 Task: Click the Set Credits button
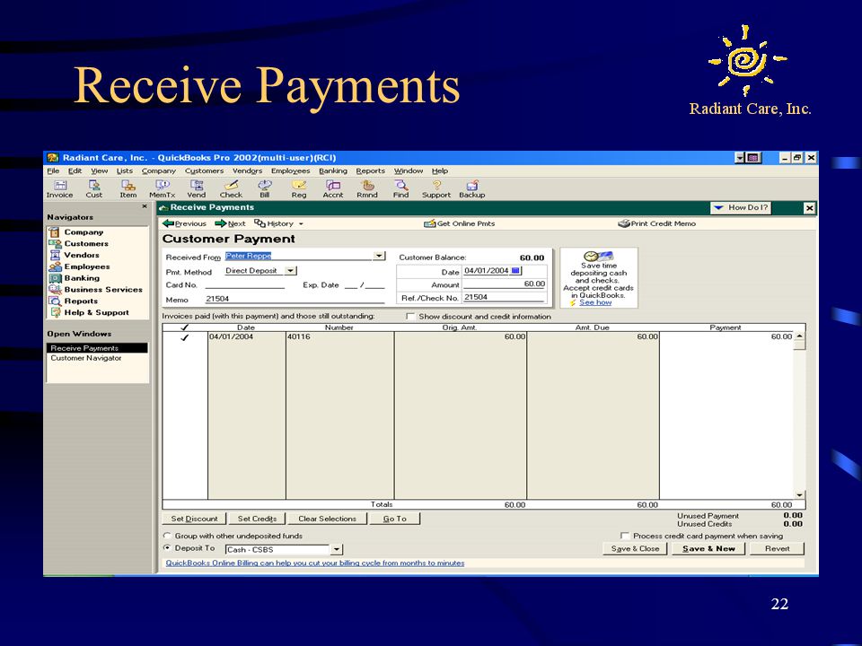257,519
